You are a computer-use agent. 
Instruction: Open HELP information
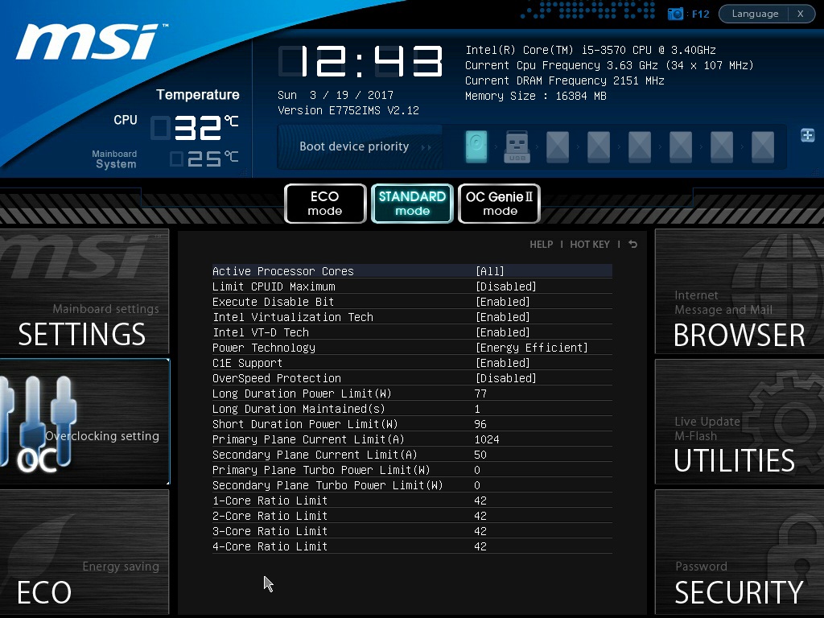click(x=542, y=245)
